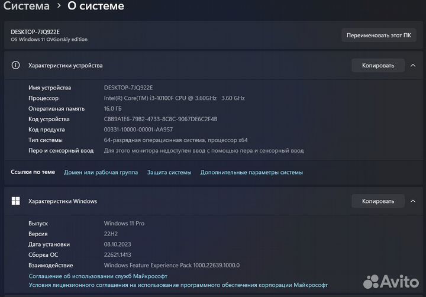Select the Windows Feature Experience Pack 1000.22639.1000.0 value
The width and height of the screenshot is (426, 297).
tap(172, 265)
